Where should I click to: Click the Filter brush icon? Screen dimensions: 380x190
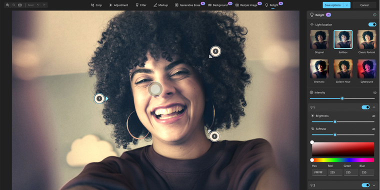pyautogui.click(x=137, y=5)
